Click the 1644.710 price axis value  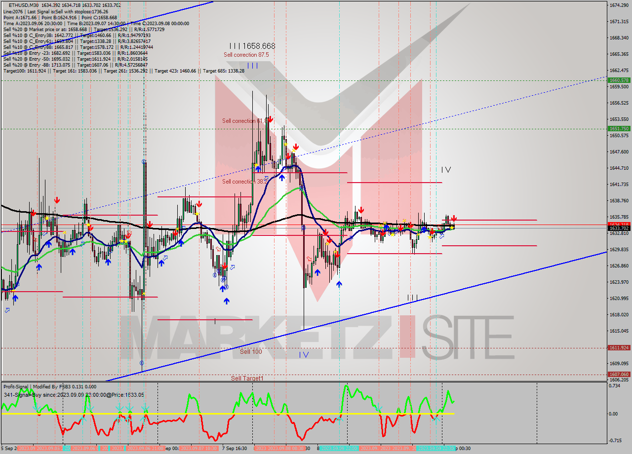pos(619,168)
